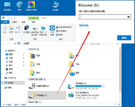Click the Explorer search box
Viewport: 135px width, 107px height.
click(x=104, y=44)
